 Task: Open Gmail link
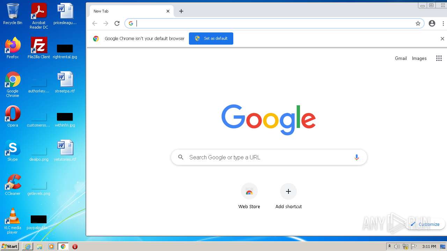[x=401, y=58]
